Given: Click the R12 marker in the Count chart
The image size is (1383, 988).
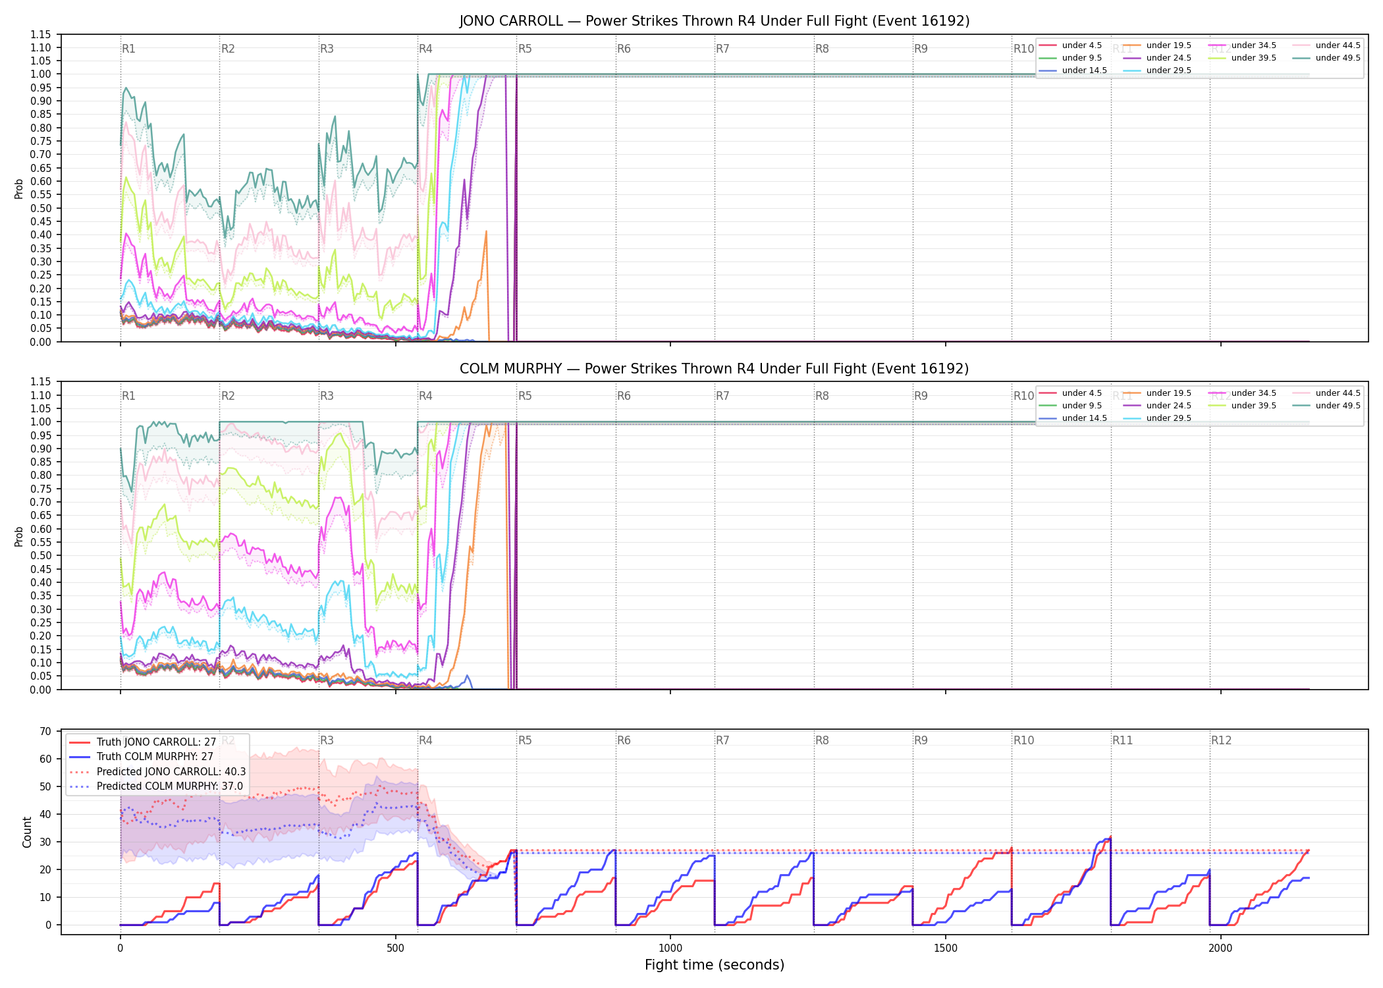Looking at the screenshot, I should coord(1221,740).
